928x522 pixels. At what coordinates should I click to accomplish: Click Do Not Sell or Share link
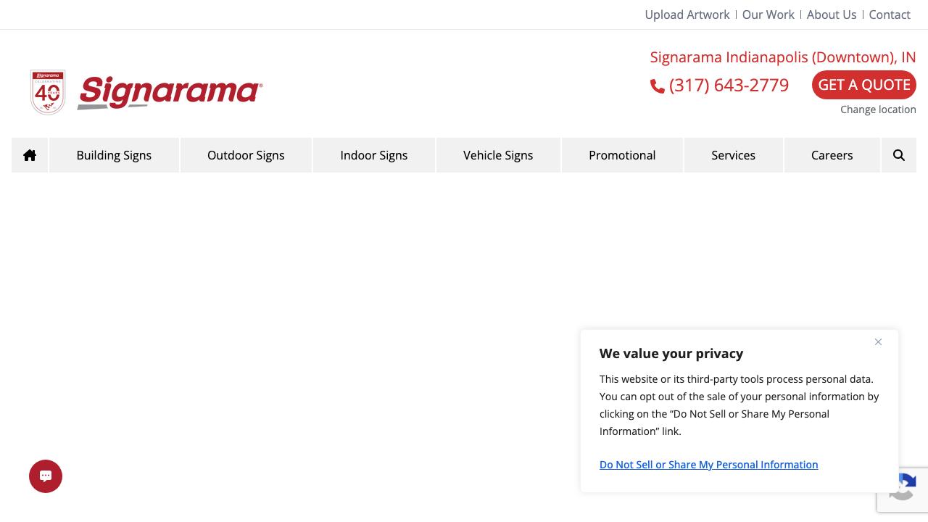click(708, 465)
